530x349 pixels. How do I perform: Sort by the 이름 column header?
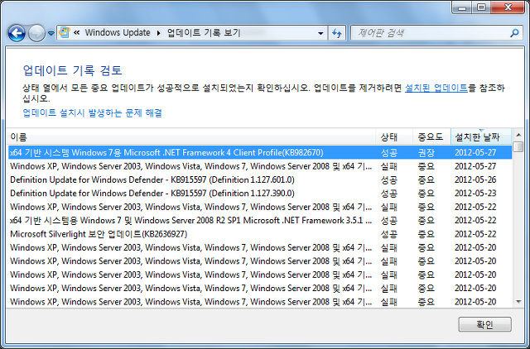pos(191,136)
